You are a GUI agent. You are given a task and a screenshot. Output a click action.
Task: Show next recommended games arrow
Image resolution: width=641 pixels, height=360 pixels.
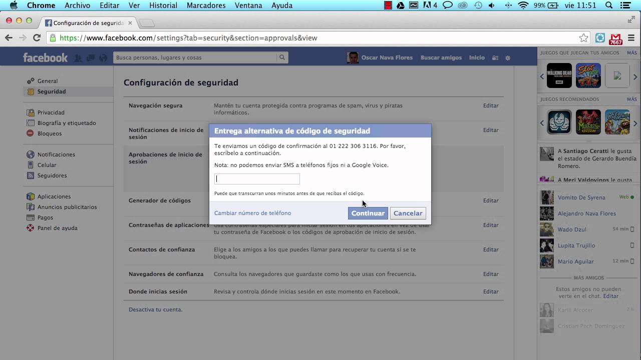(635, 123)
